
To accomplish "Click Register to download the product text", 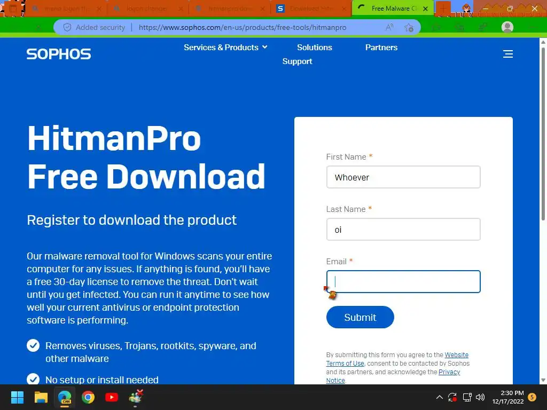I will pyautogui.click(x=132, y=220).
